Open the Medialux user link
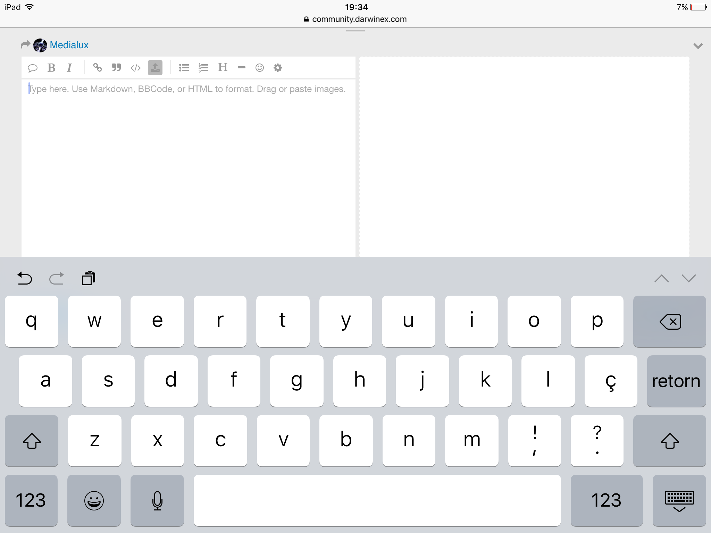 (69, 45)
